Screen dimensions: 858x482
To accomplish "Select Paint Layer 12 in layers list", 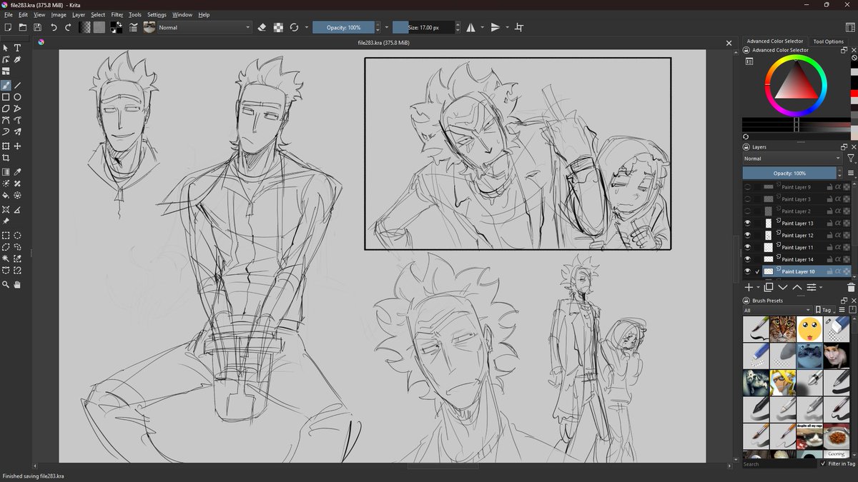I will click(x=797, y=235).
